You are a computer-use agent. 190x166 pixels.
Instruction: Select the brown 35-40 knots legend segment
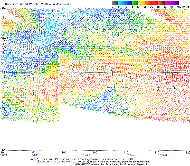coord(162,3)
